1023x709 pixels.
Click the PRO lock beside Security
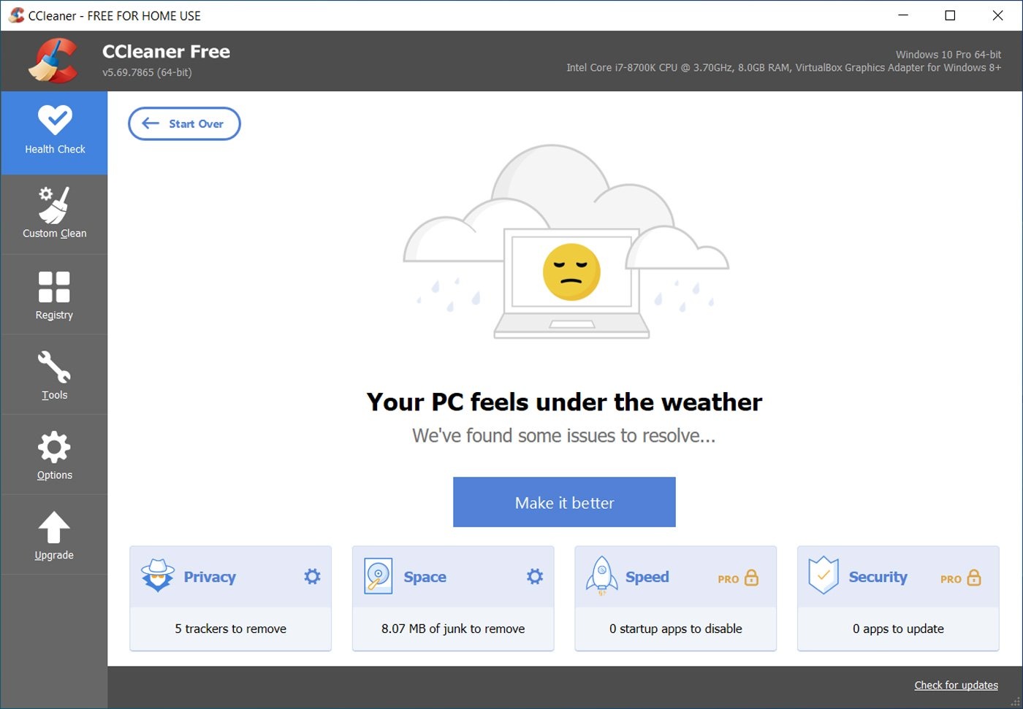(x=974, y=578)
